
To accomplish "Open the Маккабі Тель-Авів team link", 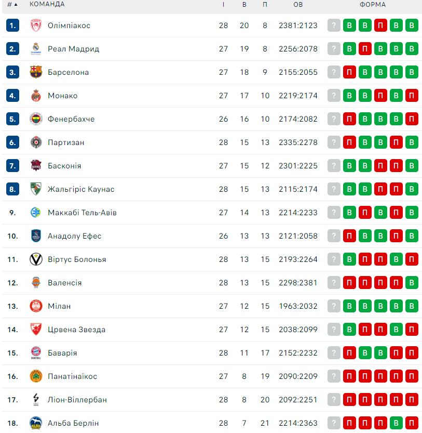I will coord(82,213).
